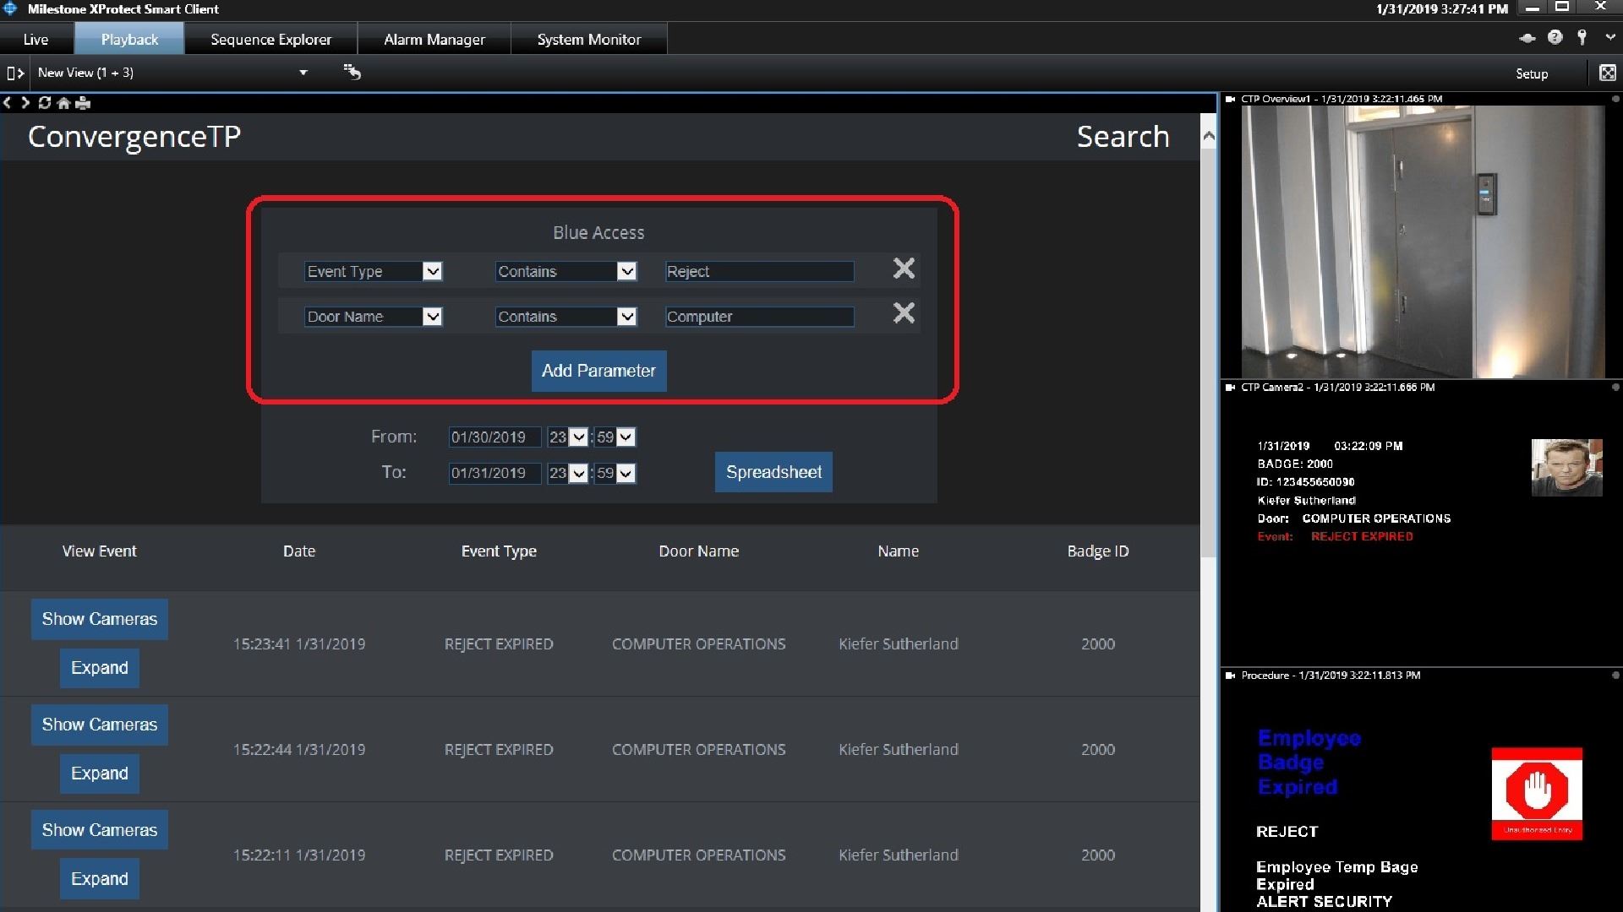The height and width of the screenshot is (912, 1623).
Task: Open the first Contains operator dropdown
Action: [626, 271]
